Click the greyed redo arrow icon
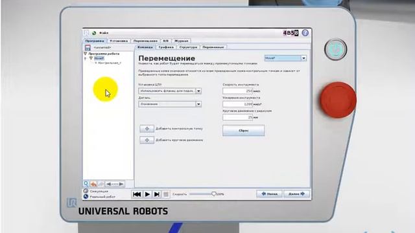The width and height of the screenshot is (415, 233). pyautogui.click(x=101, y=184)
